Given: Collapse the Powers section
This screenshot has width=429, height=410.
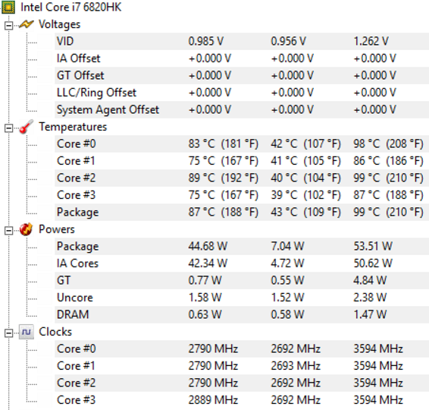Looking at the screenshot, I should pos(9,231).
